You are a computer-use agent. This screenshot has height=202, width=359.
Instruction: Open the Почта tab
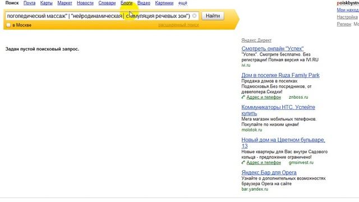(30, 3)
